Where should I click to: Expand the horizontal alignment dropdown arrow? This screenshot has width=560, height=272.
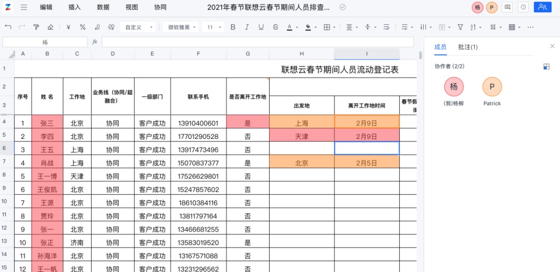click(x=357, y=27)
